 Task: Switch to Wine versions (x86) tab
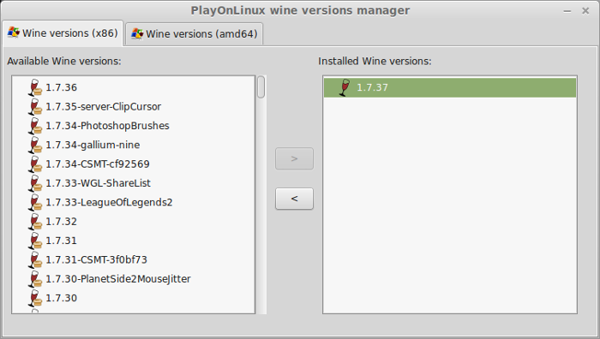[63, 33]
